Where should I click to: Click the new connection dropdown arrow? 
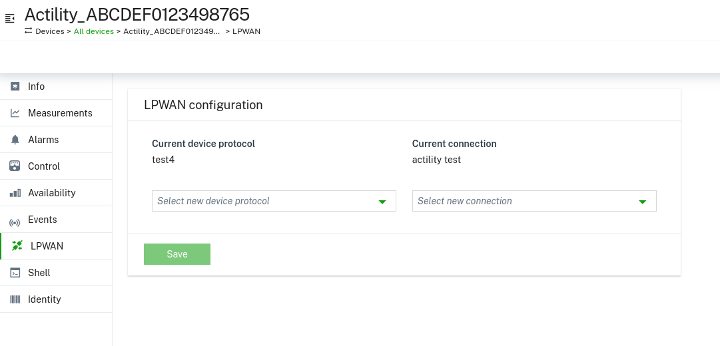pos(642,202)
